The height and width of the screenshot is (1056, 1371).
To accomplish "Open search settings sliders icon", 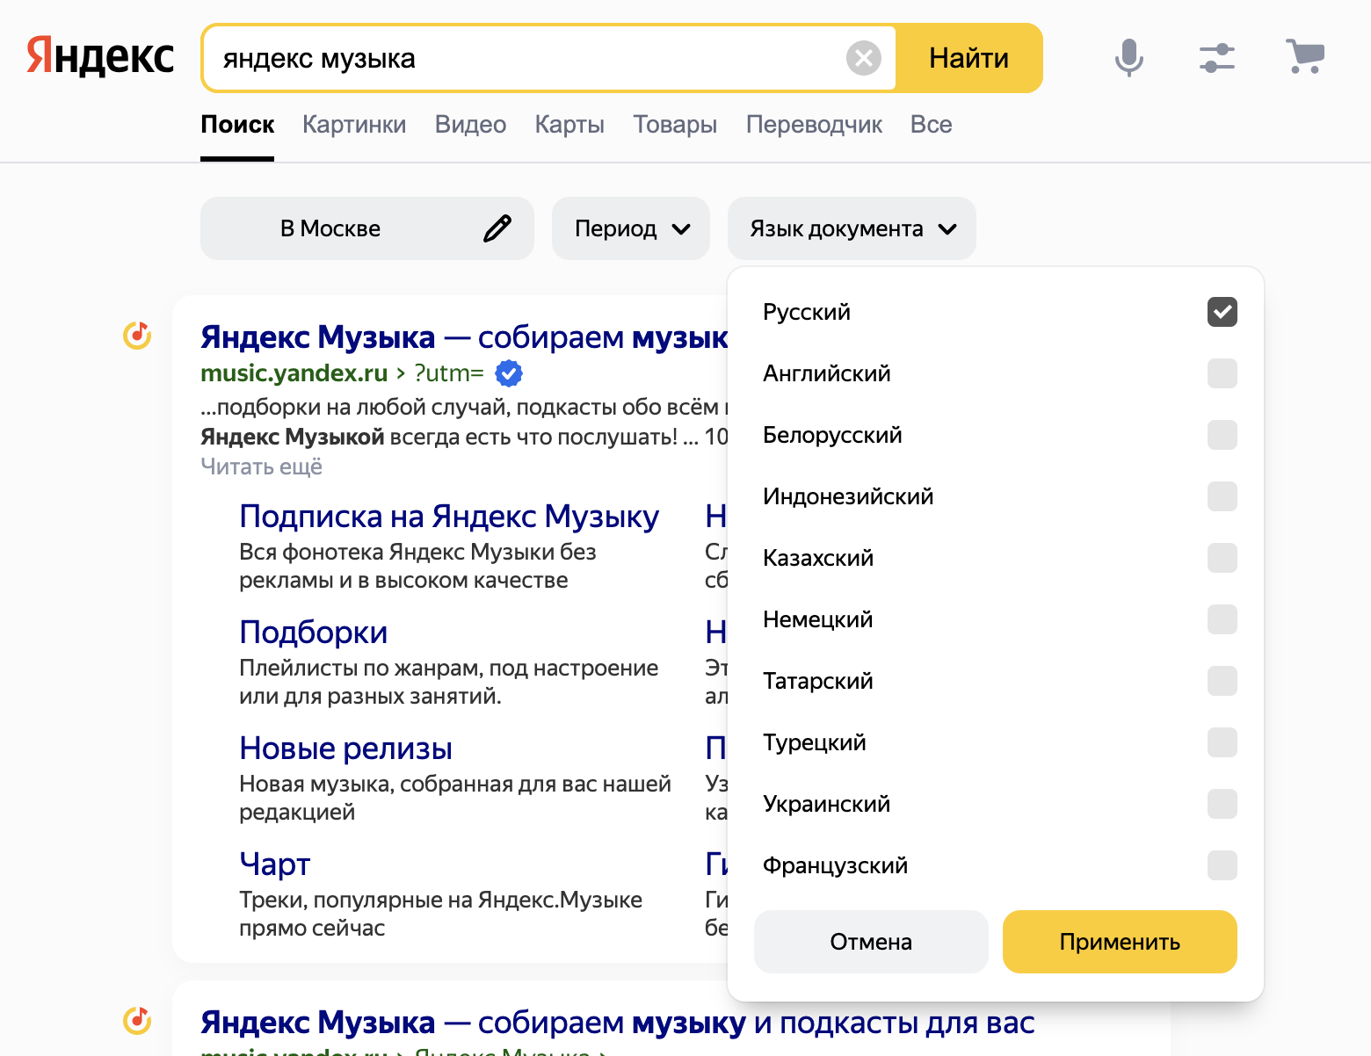I will point(1216,58).
